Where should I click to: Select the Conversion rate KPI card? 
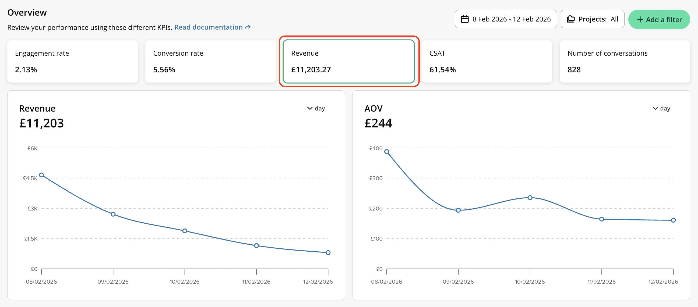(x=210, y=62)
